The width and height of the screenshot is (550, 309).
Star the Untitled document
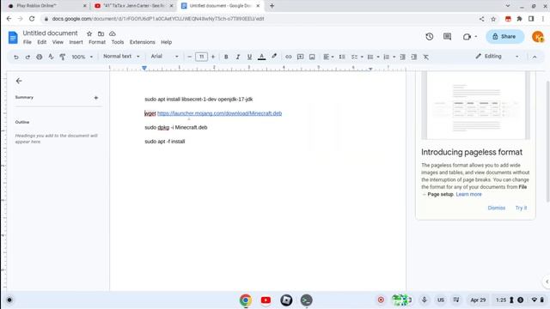tap(89, 33)
